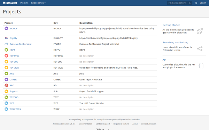This screenshot has height=130, width=209.
Task: Open the API link in sidebar
Action: coord(164,60)
